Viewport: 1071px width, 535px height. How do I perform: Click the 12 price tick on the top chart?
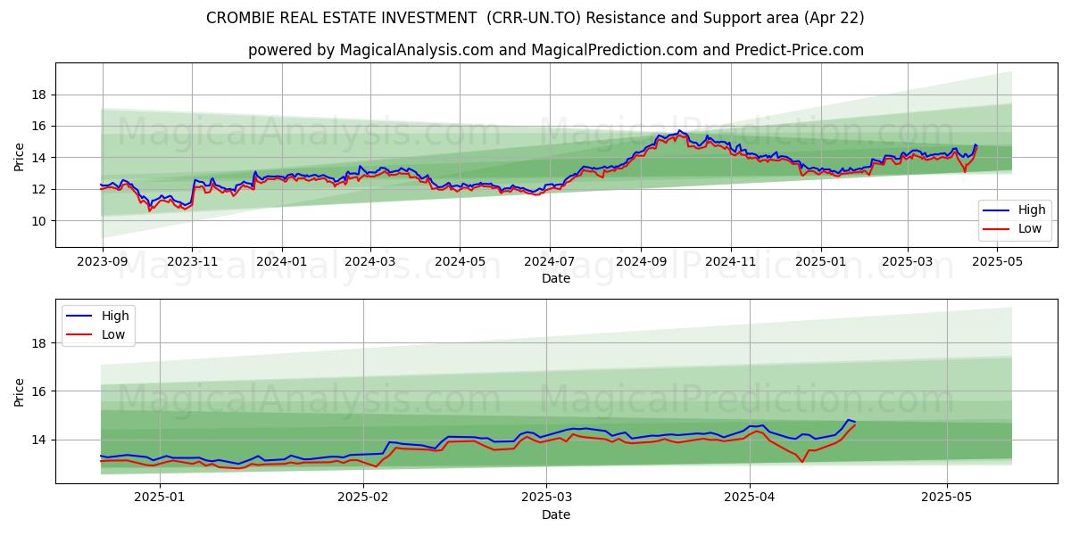(x=41, y=190)
